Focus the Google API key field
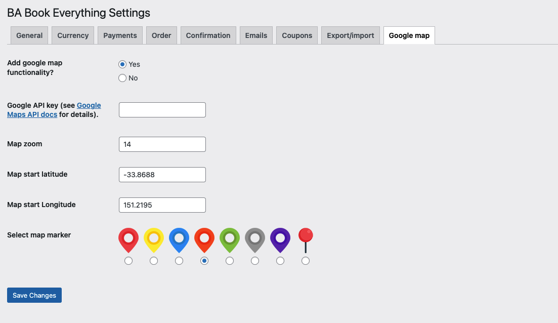This screenshot has height=323, width=558. 162,110
